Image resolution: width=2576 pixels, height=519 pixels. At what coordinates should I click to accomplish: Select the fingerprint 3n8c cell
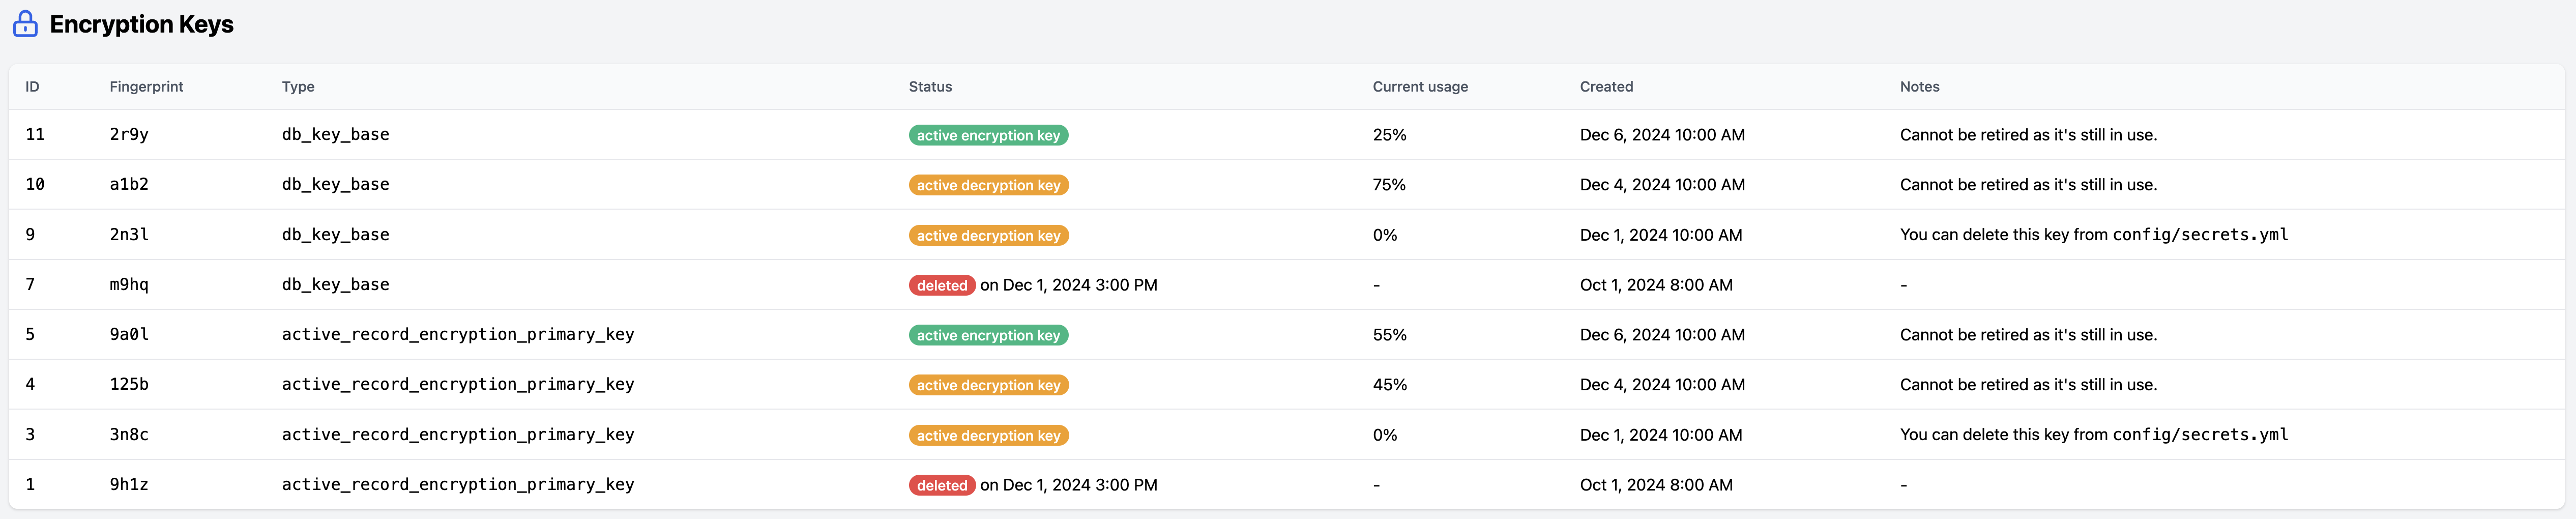click(x=129, y=435)
